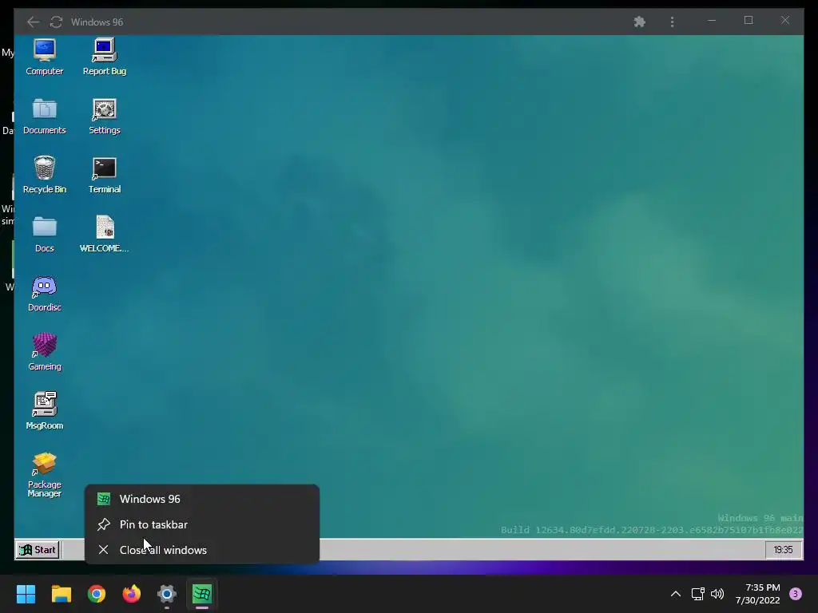Open the network status tray icon
The image size is (818, 613).
point(698,594)
